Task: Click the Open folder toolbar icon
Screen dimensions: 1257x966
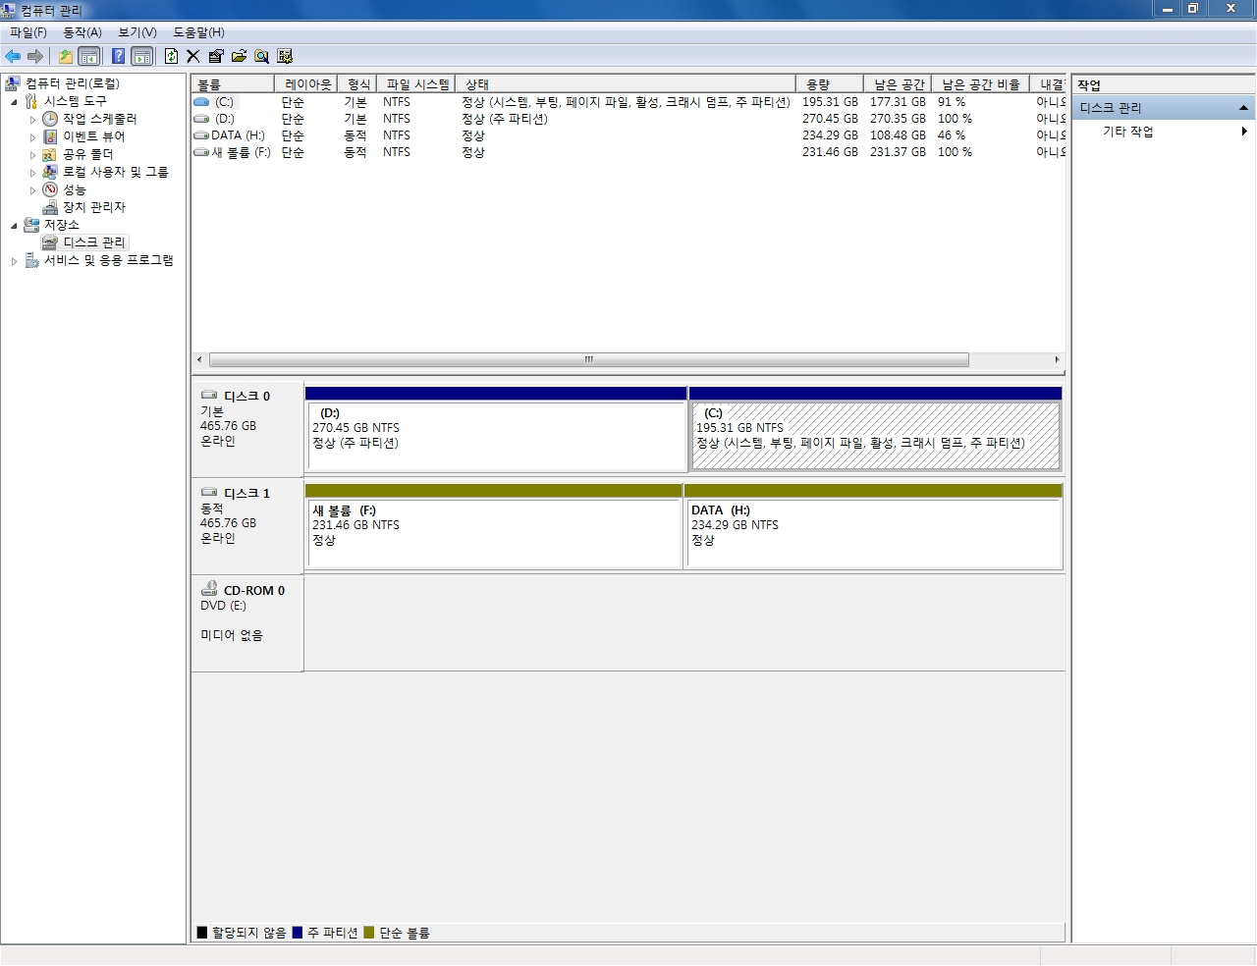Action: [239, 56]
